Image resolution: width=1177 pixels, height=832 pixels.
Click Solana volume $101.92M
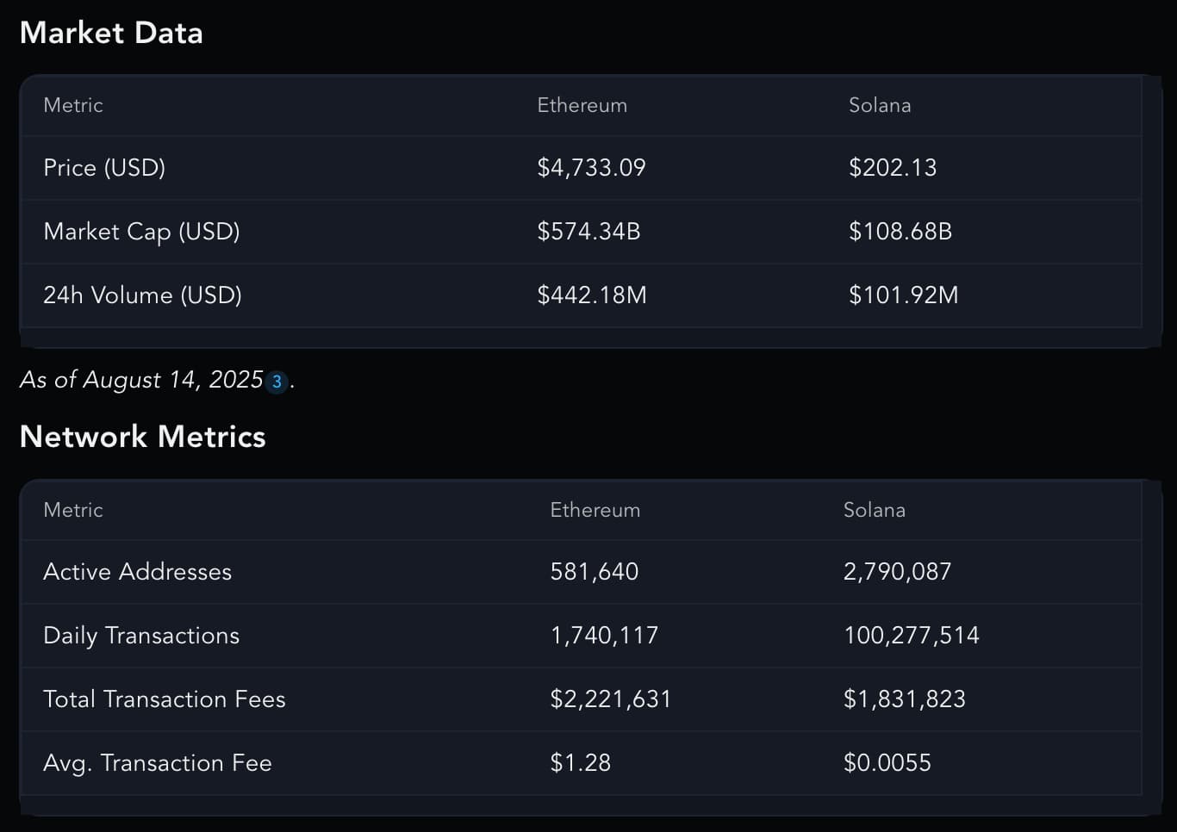903,295
